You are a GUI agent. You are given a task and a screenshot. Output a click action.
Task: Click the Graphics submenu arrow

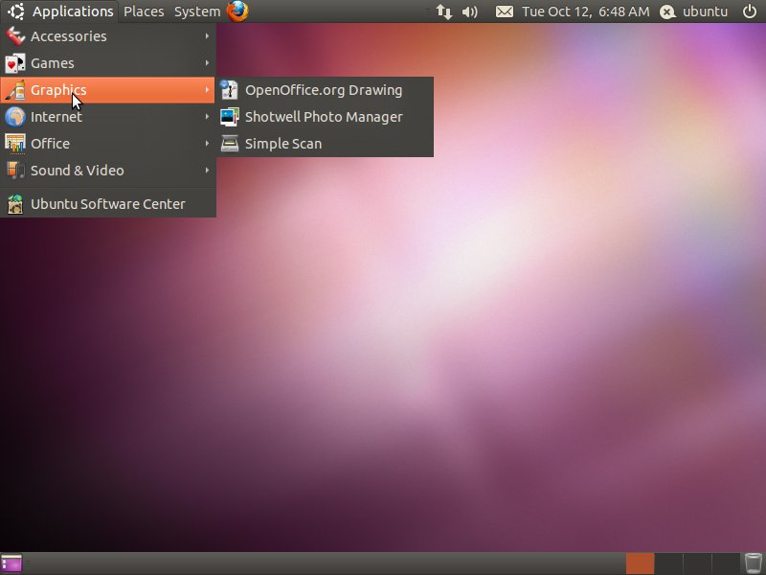click(x=207, y=90)
